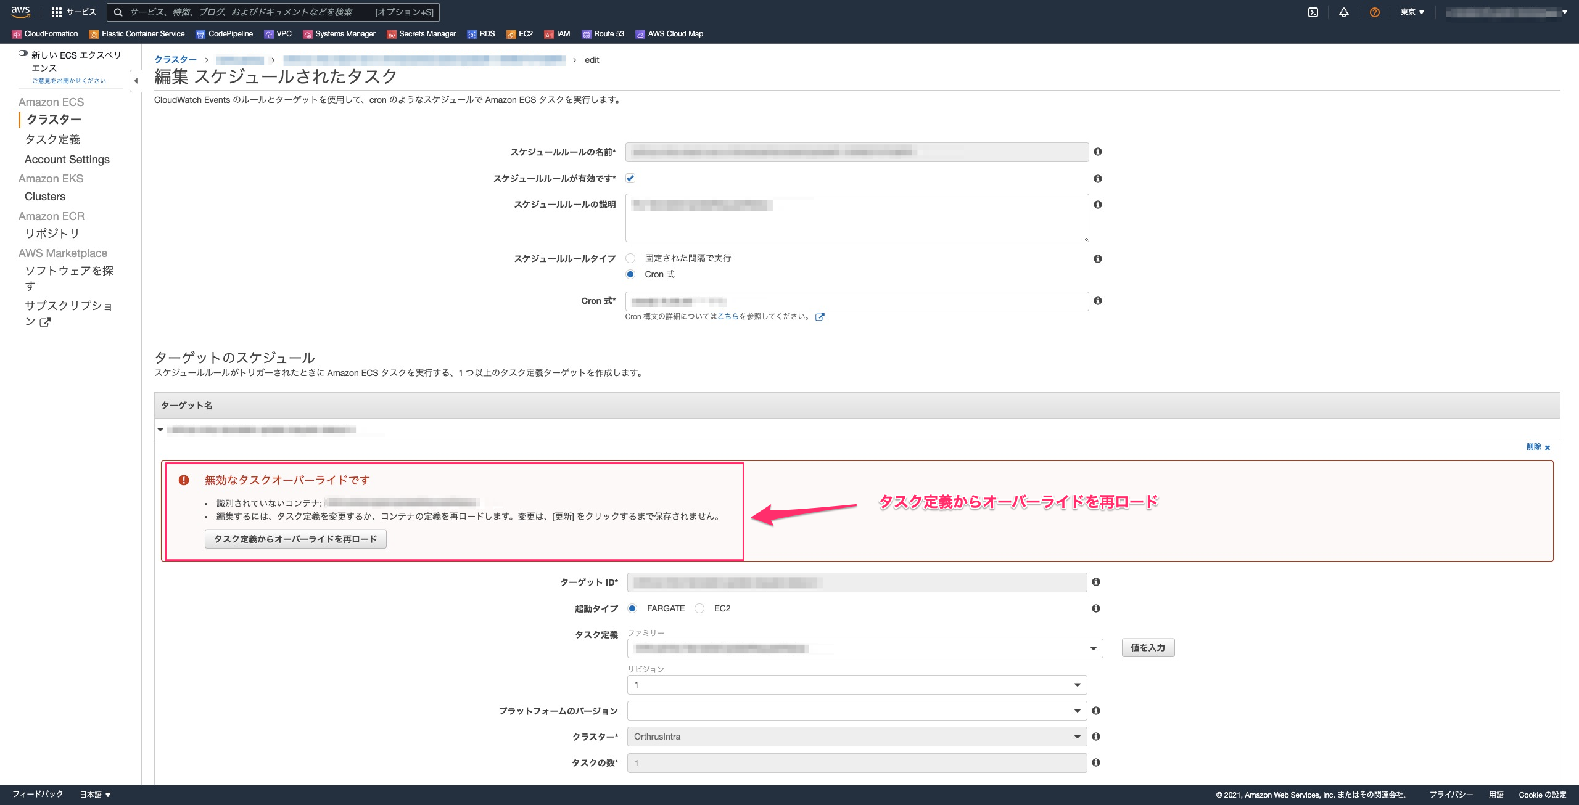Click the 削除 delete target link
This screenshot has height=805, width=1579.
pos(1538,447)
